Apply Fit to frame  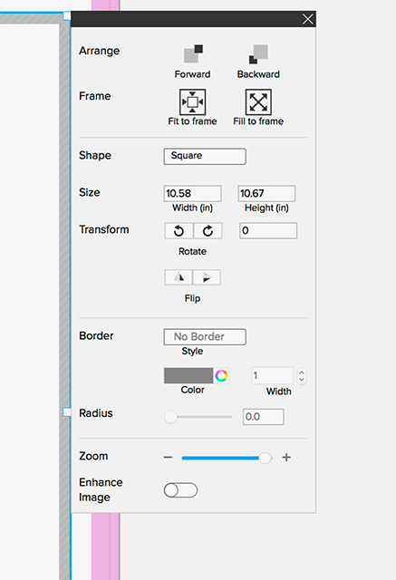point(193,102)
